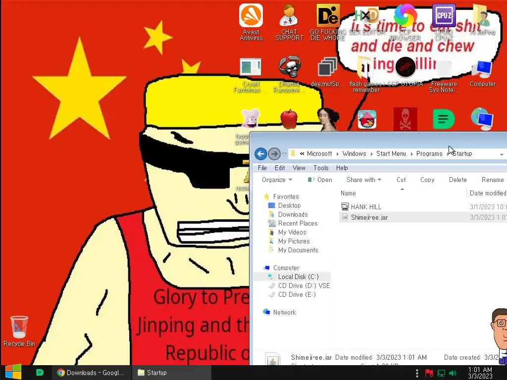The width and height of the screenshot is (507, 380).
Task: Click the Open toolbar button
Action: point(320,180)
